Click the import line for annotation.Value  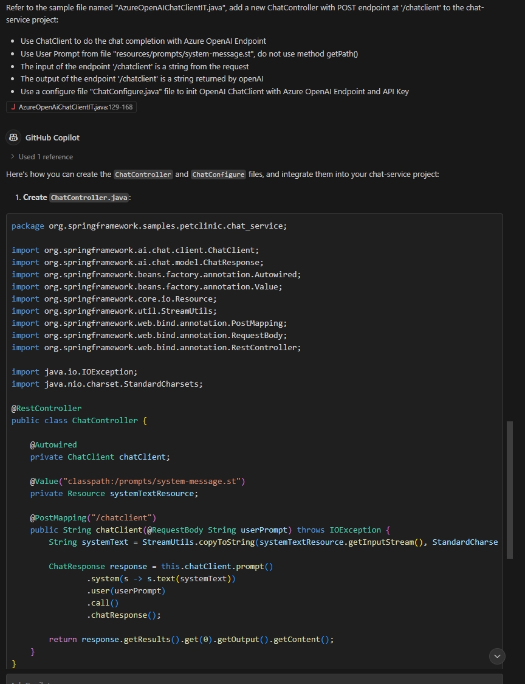coord(147,287)
